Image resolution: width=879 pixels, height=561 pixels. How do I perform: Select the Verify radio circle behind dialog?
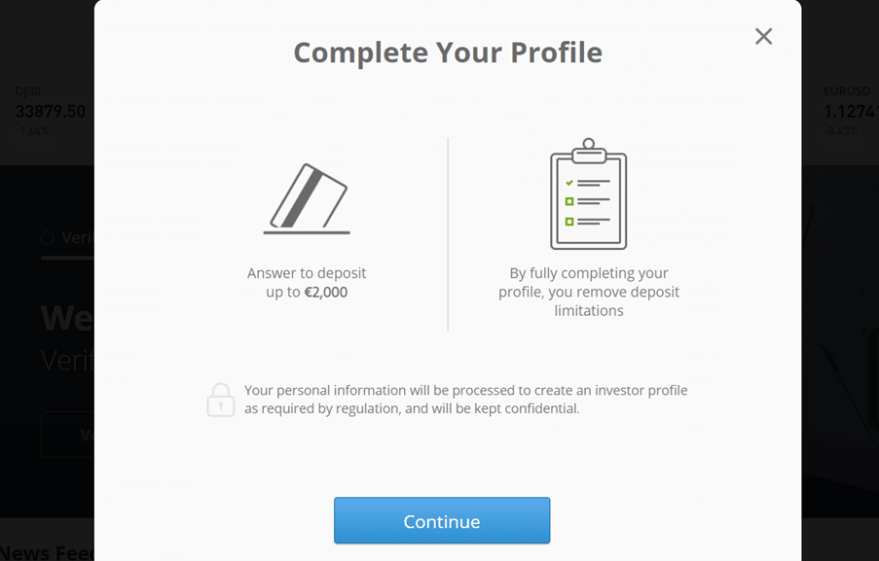pos(48,238)
